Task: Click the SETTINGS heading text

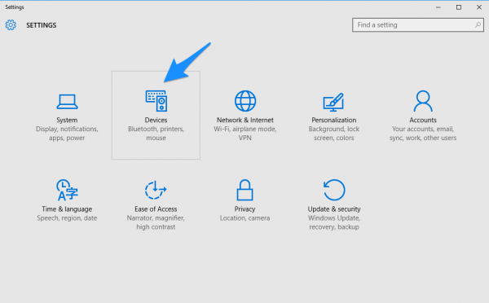Action: pos(42,25)
